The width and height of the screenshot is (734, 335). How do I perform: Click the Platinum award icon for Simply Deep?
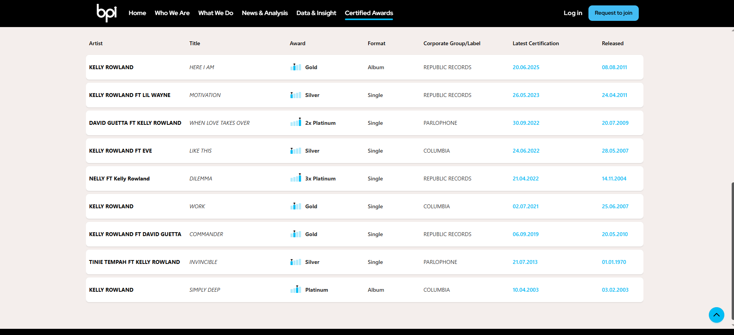(x=296, y=289)
